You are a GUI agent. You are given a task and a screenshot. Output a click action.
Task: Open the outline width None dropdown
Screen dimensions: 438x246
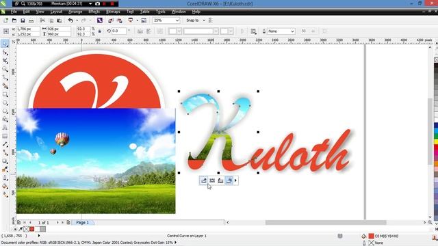(292, 31)
